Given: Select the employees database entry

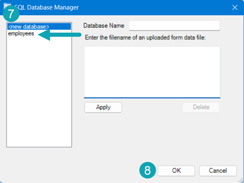Looking at the screenshot, I should pyautogui.click(x=21, y=34).
